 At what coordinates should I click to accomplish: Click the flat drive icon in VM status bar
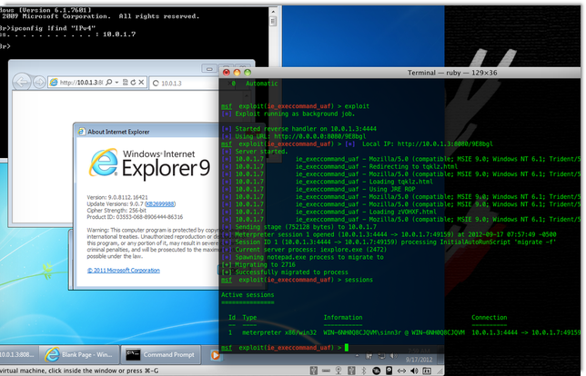(x=327, y=371)
